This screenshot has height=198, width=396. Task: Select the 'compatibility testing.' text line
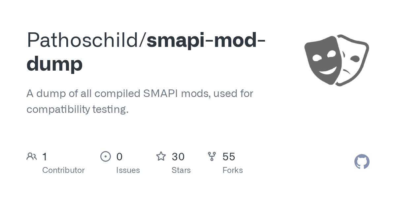(x=78, y=109)
